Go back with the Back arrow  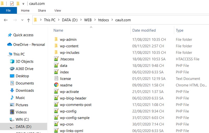click(6, 20)
